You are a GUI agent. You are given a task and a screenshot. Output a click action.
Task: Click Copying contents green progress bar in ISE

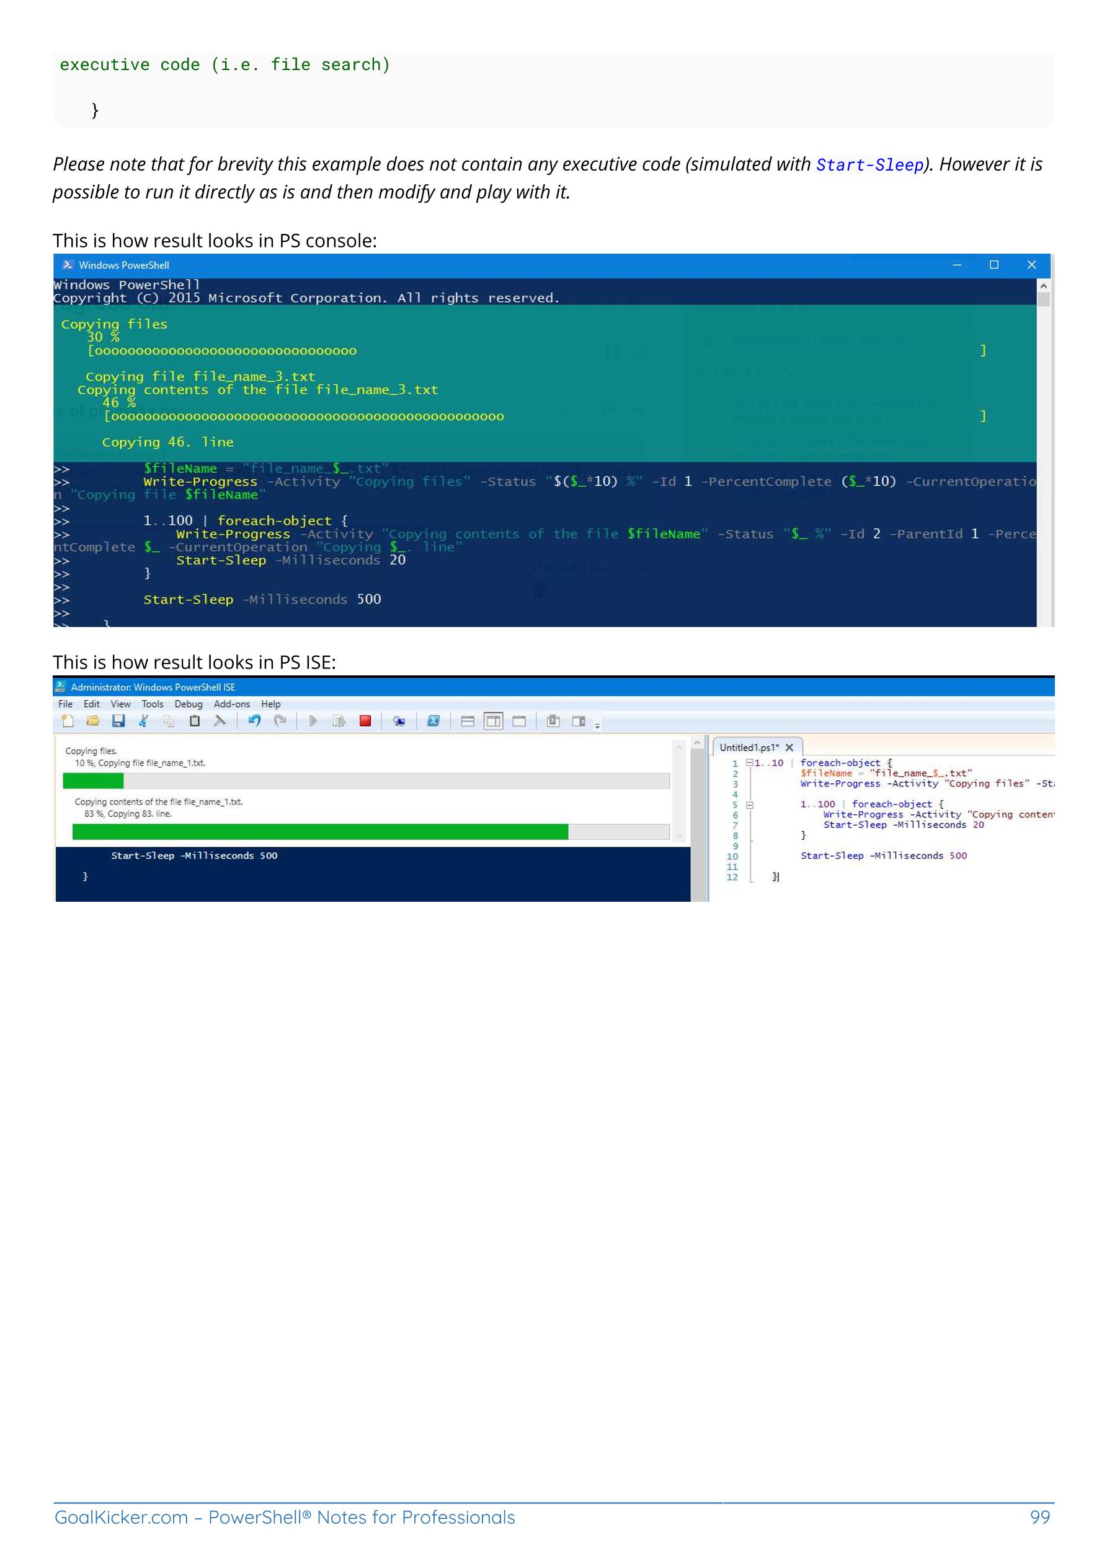pyautogui.click(x=320, y=832)
